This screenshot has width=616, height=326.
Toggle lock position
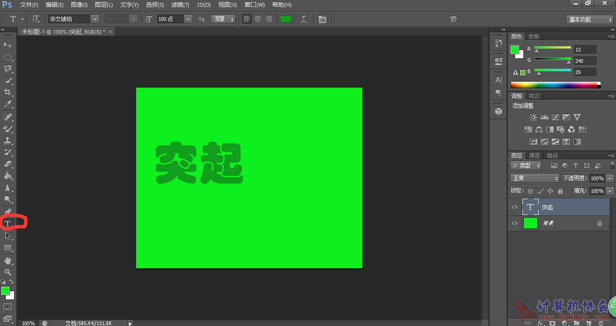click(550, 191)
